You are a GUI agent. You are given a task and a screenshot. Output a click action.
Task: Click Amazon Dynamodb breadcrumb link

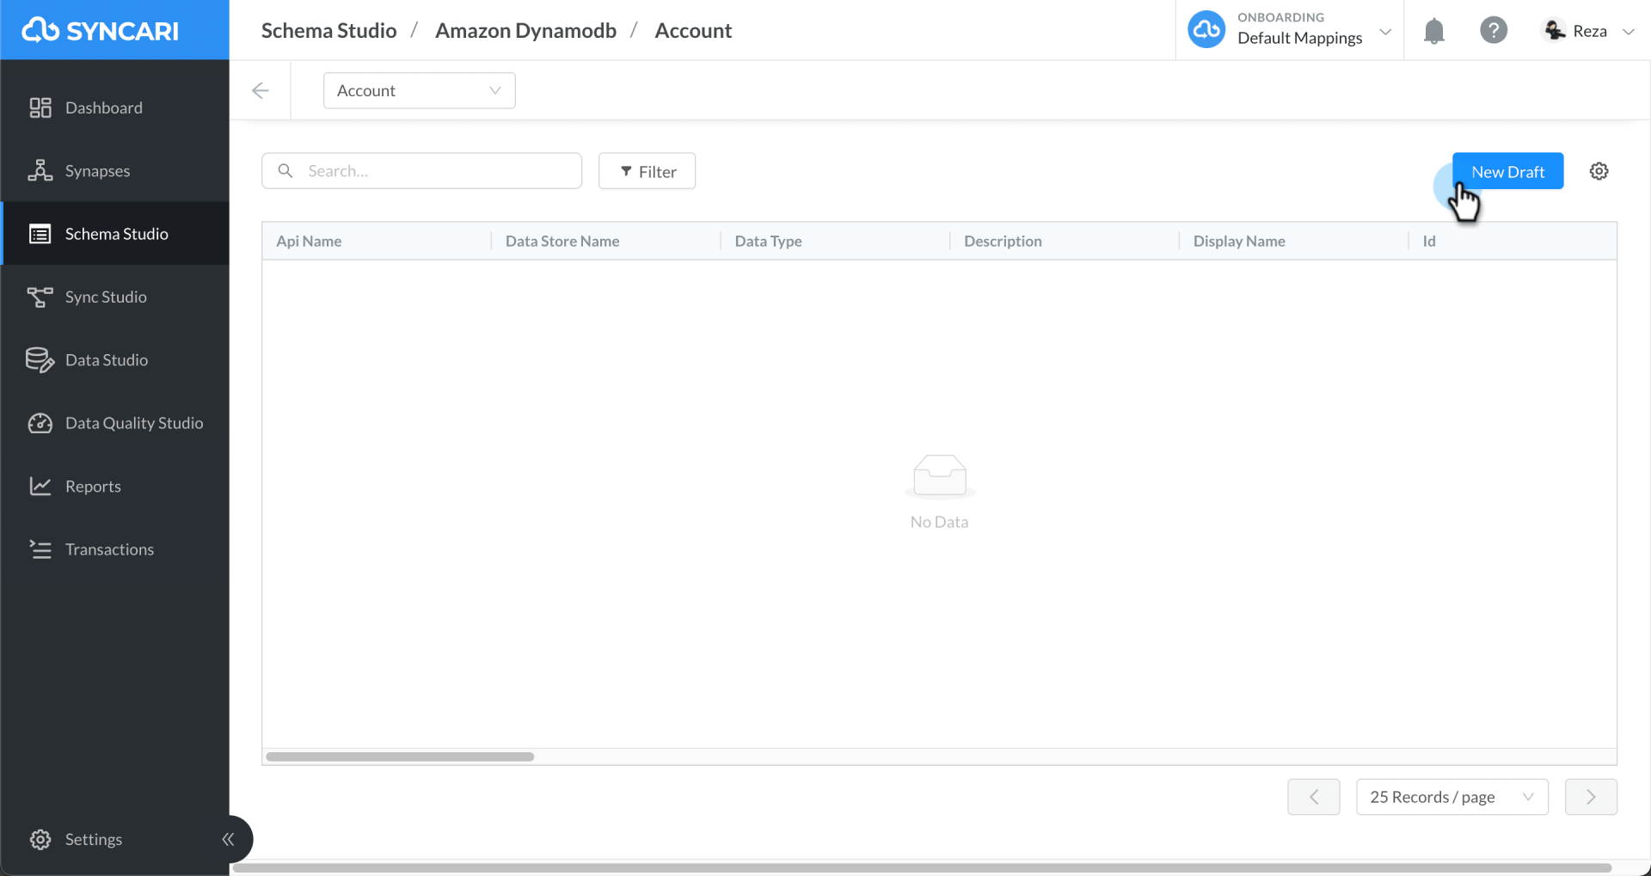525,30
